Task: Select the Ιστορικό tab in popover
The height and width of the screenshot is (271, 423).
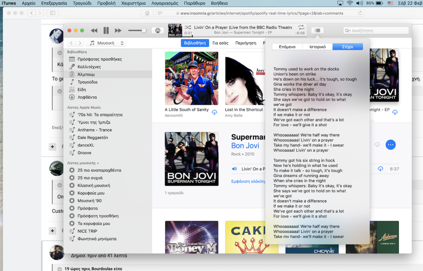Action: click(x=317, y=47)
